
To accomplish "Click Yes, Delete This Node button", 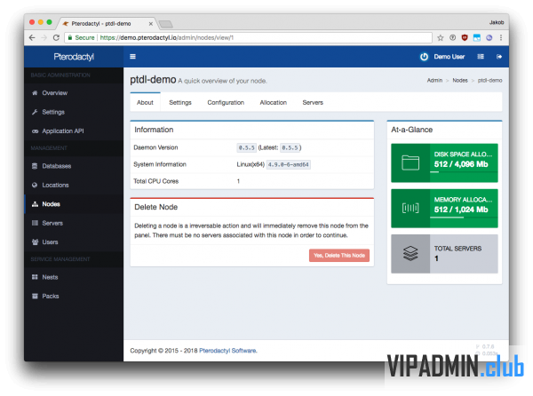I will point(339,256).
